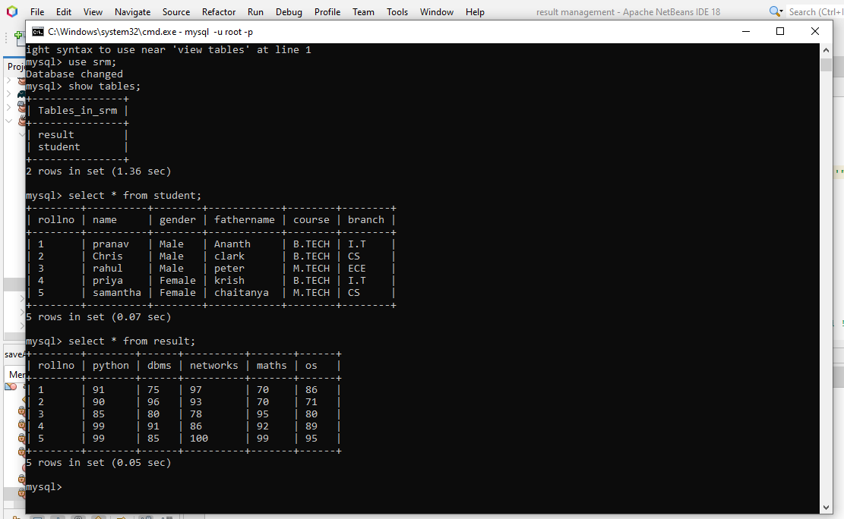Click the grip dots icon on the left toolbar edge
844x519 pixels.
pyautogui.click(x=5, y=38)
